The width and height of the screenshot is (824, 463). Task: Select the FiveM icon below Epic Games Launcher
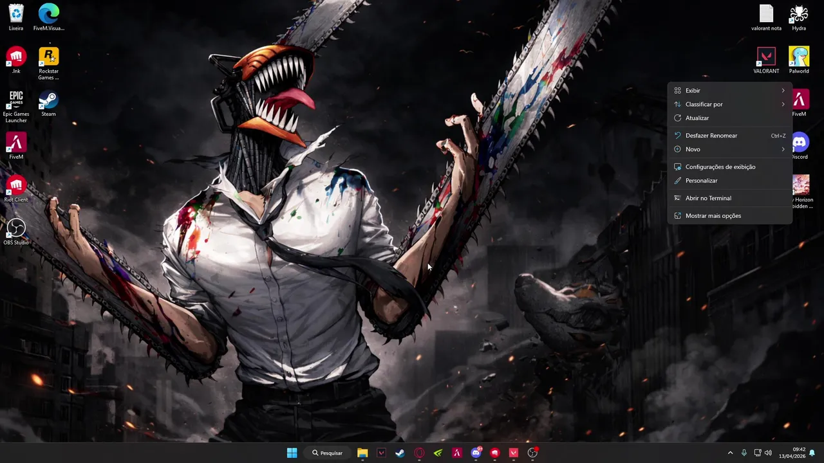tap(16, 146)
